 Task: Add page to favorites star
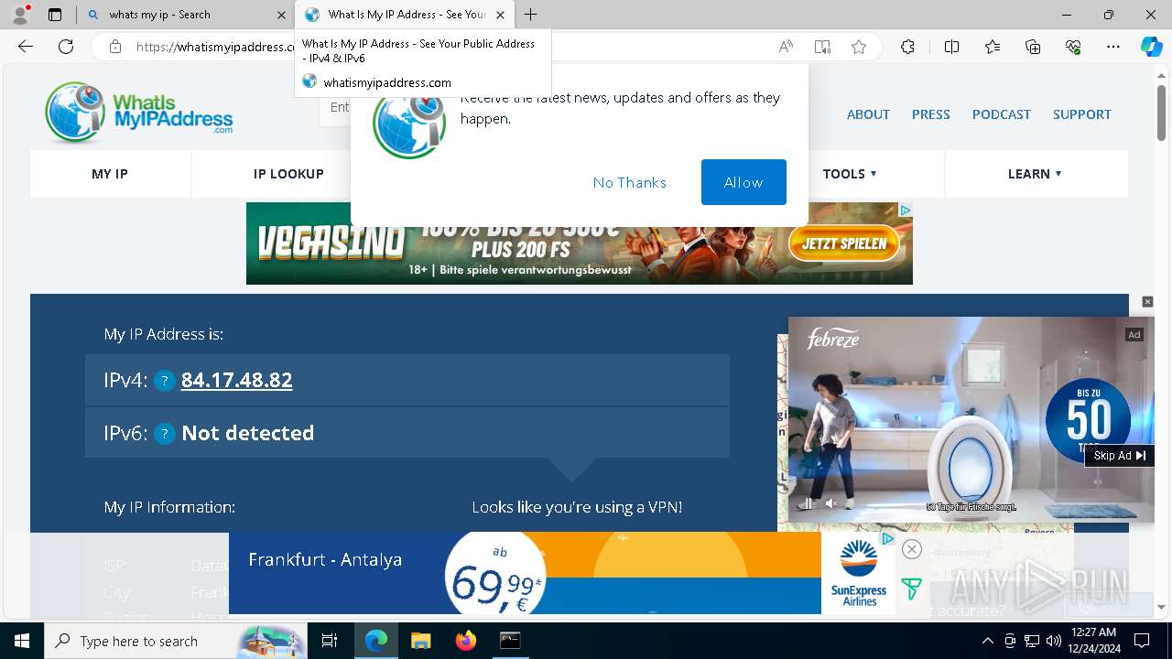(859, 47)
